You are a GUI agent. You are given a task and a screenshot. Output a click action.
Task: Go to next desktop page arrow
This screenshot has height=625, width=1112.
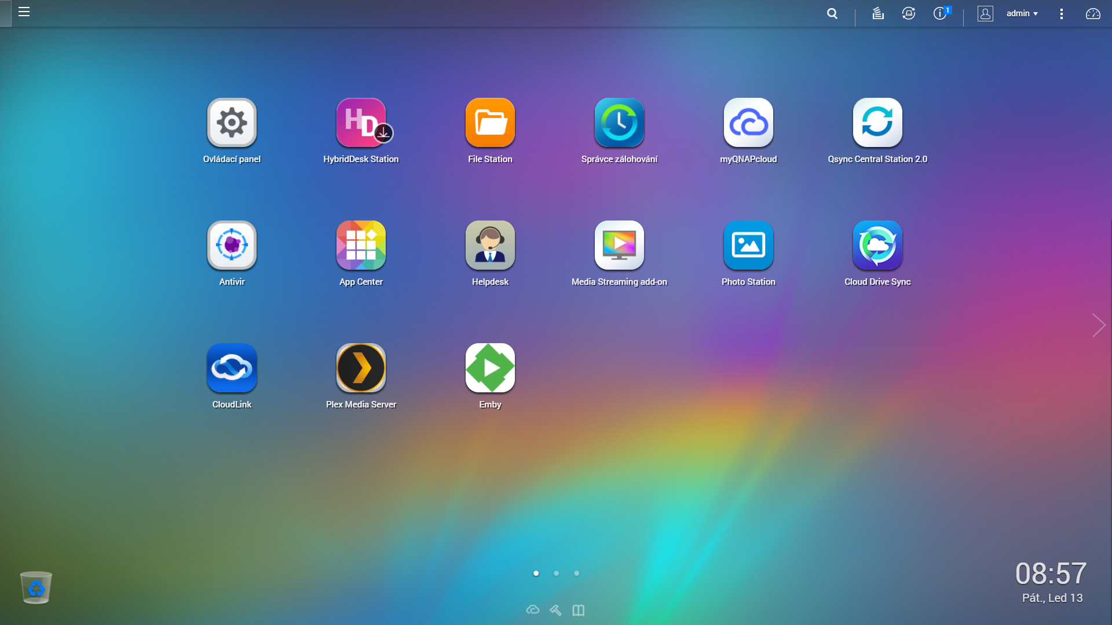point(1099,325)
